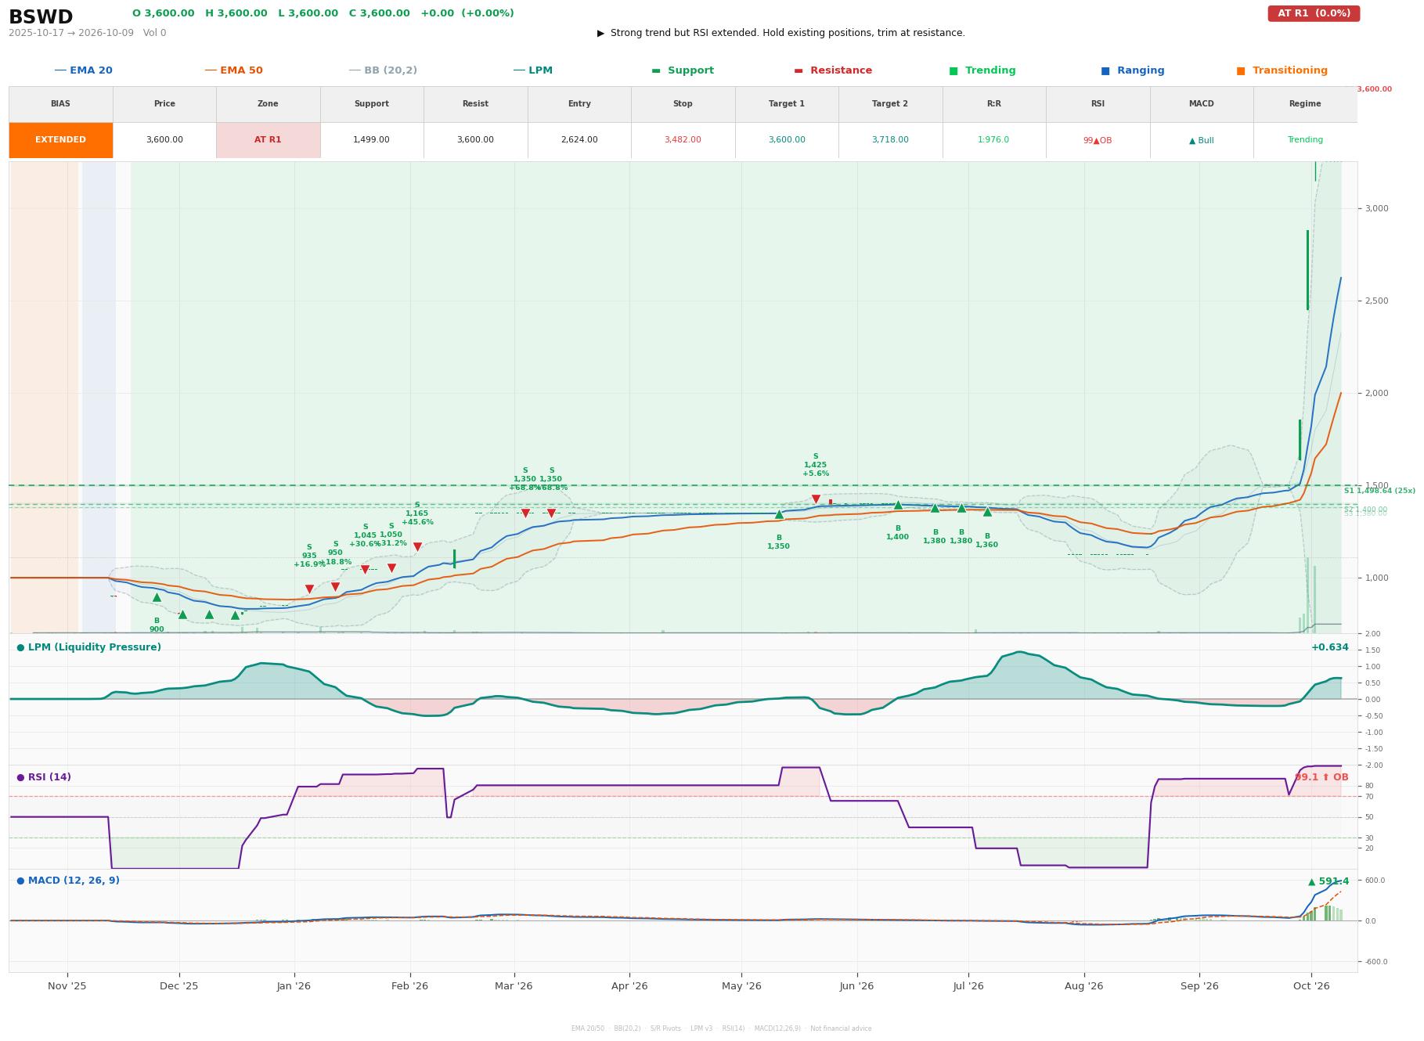Click the Trending legend entry
This screenshot has height=1041, width=1424.
(982, 70)
